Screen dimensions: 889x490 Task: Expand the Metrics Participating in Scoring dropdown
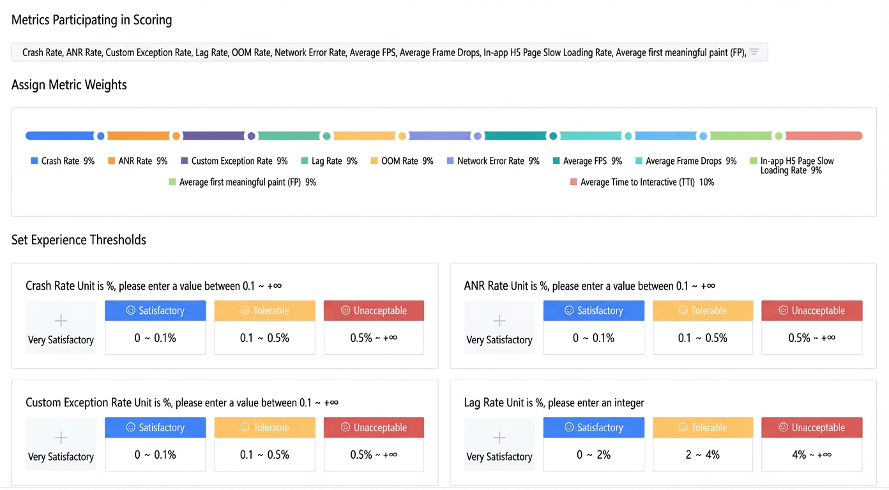[390, 52]
